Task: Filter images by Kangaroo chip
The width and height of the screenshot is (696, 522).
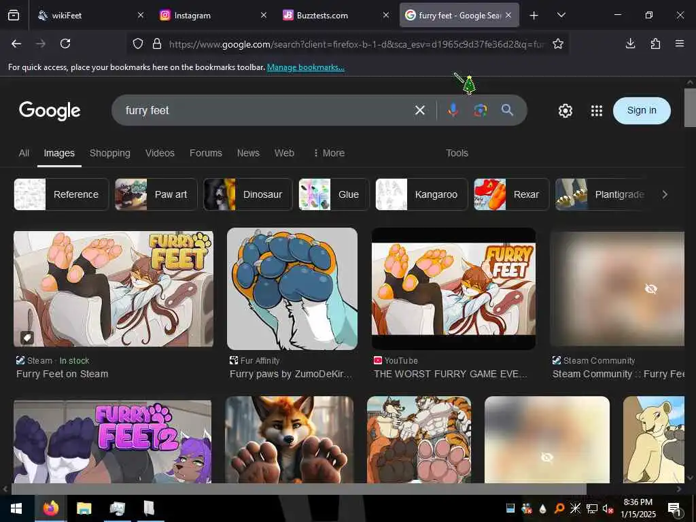Action: pos(421,194)
